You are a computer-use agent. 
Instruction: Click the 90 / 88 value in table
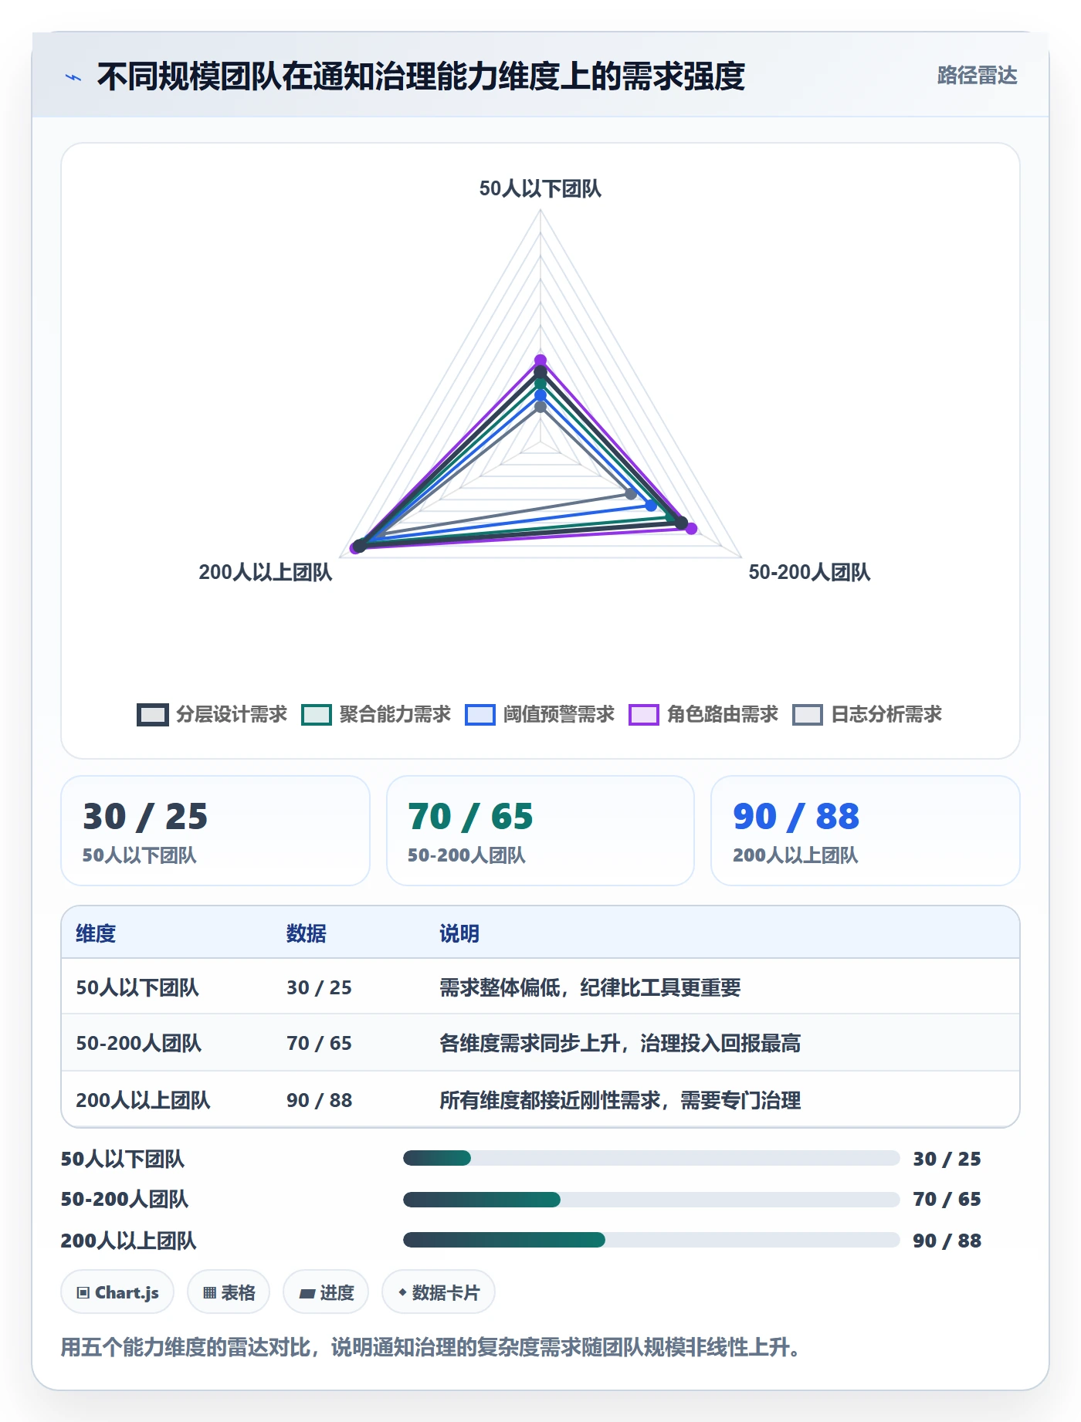click(319, 1100)
